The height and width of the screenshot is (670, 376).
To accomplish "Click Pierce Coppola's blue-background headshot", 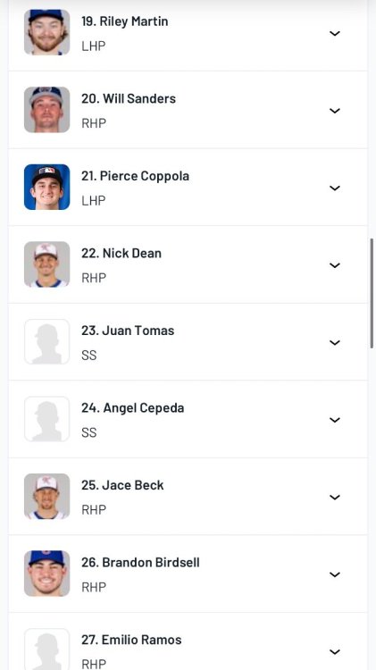I will tap(47, 188).
